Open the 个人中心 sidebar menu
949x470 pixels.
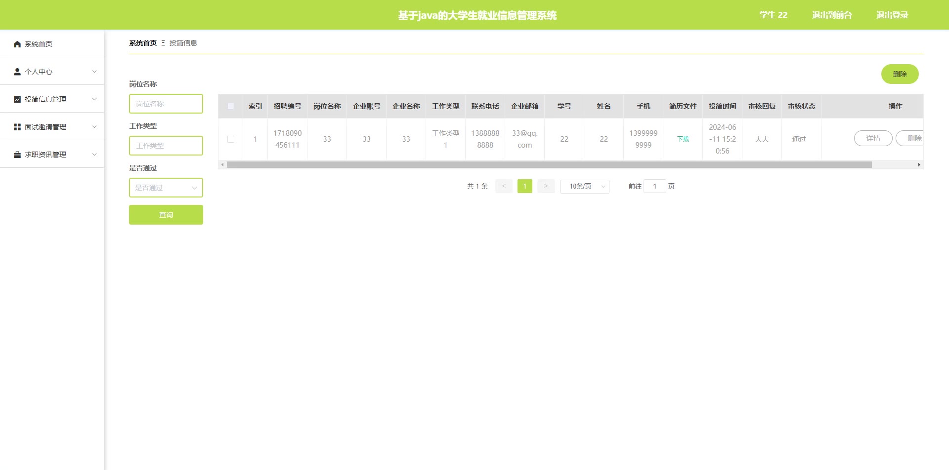click(52, 72)
